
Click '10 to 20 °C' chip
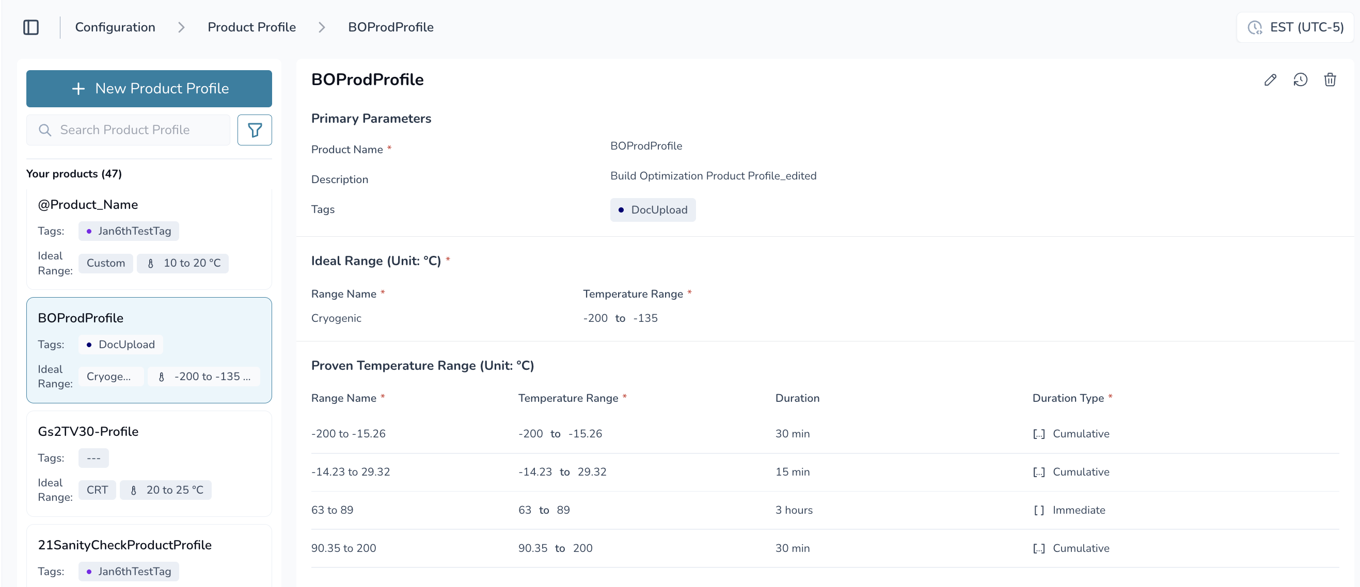click(183, 263)
